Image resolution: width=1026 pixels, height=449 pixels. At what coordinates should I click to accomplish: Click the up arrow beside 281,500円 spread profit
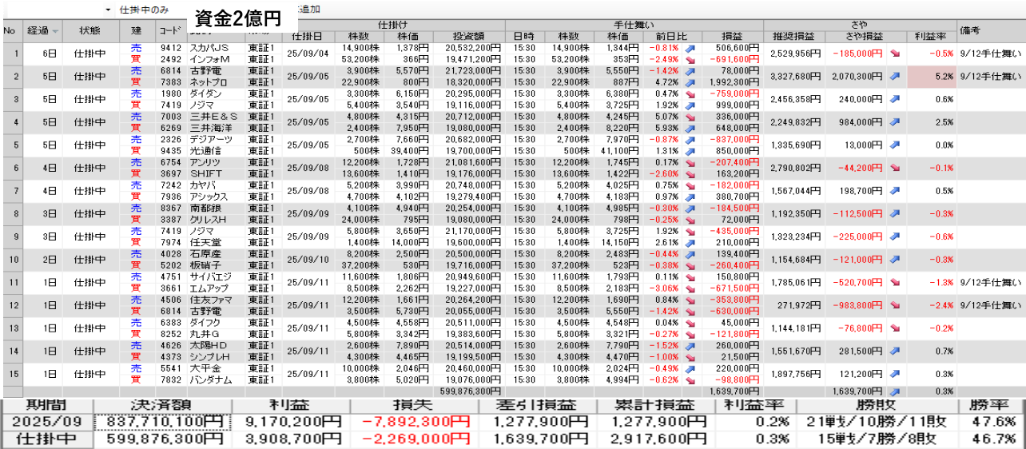(x=894, y=351)
